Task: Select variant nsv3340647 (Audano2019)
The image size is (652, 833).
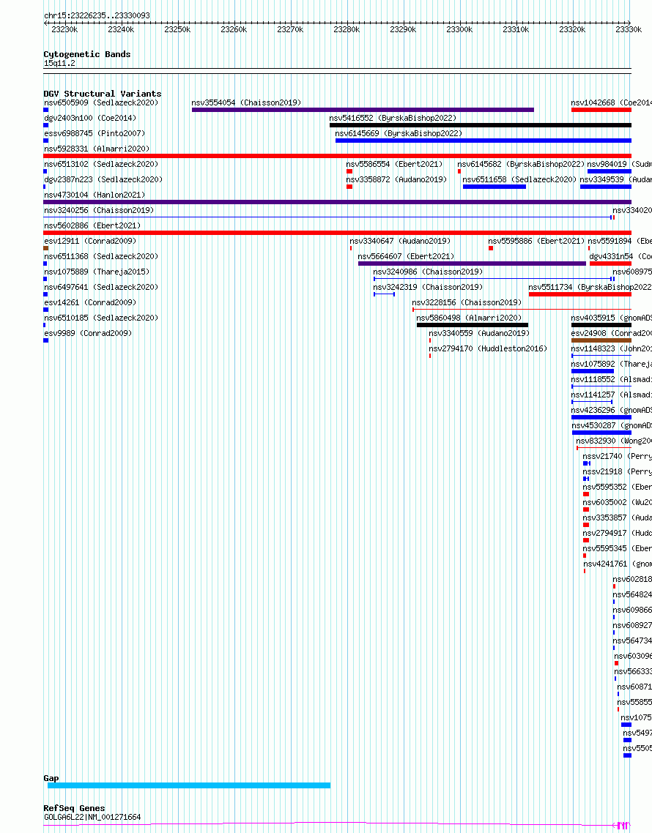Action: pos(400,241)
